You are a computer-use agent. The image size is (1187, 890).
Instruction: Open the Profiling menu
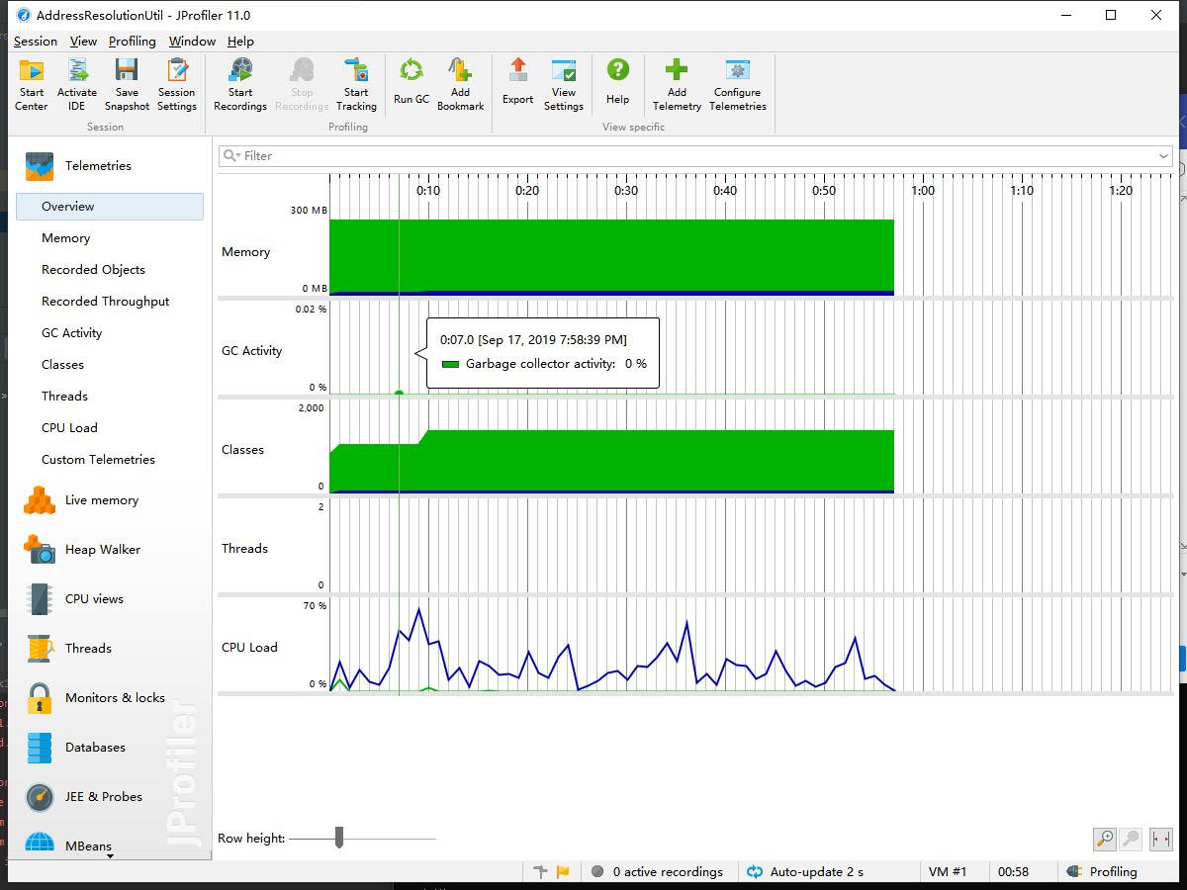coord(133,42)
